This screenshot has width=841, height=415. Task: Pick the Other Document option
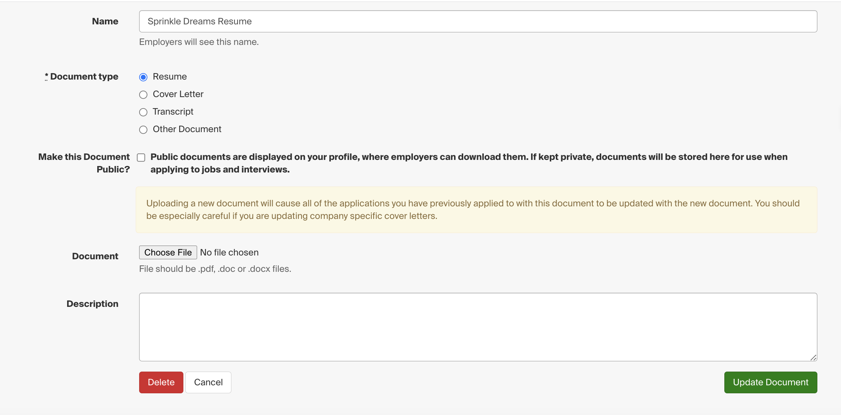pyautogui.click(x=143, y=130)
